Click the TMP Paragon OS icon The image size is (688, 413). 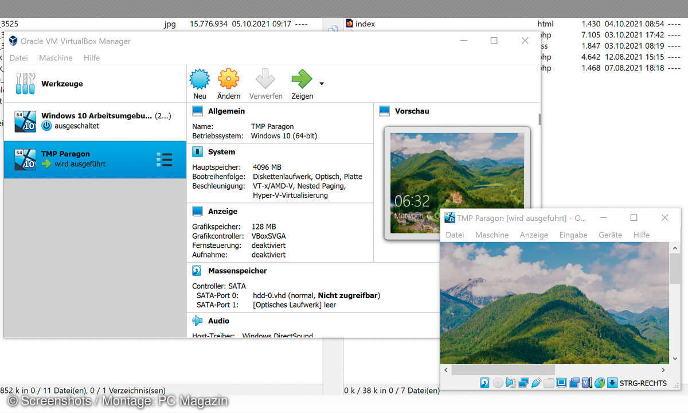click(x=25, y=159)
